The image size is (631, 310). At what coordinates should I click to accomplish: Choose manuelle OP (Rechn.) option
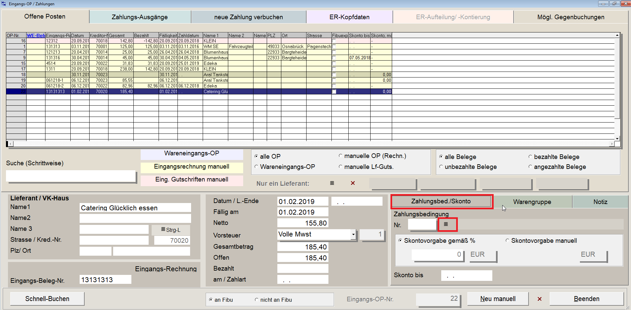tap(340, 156)
